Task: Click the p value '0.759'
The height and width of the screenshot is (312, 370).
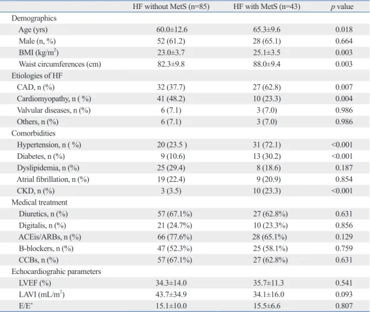Action: (344, 248)
